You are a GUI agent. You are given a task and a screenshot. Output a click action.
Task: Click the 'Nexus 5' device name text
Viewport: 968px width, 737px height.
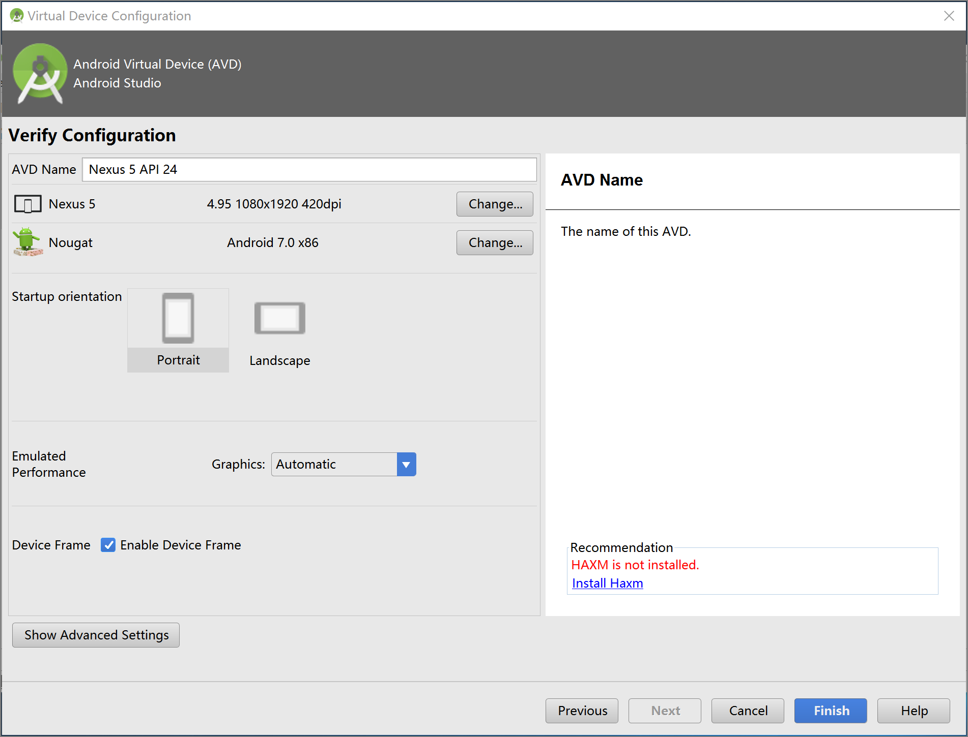(x=72, y=204)
